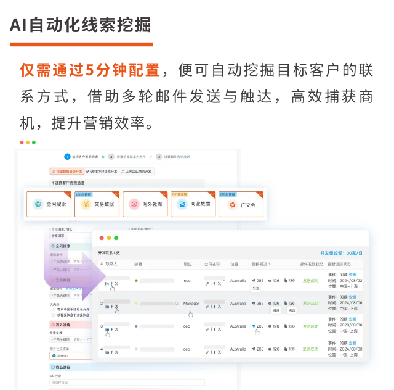Click the eye read-count icon in row 2
This screenshot has width=394, height=390.
(270, 304)
